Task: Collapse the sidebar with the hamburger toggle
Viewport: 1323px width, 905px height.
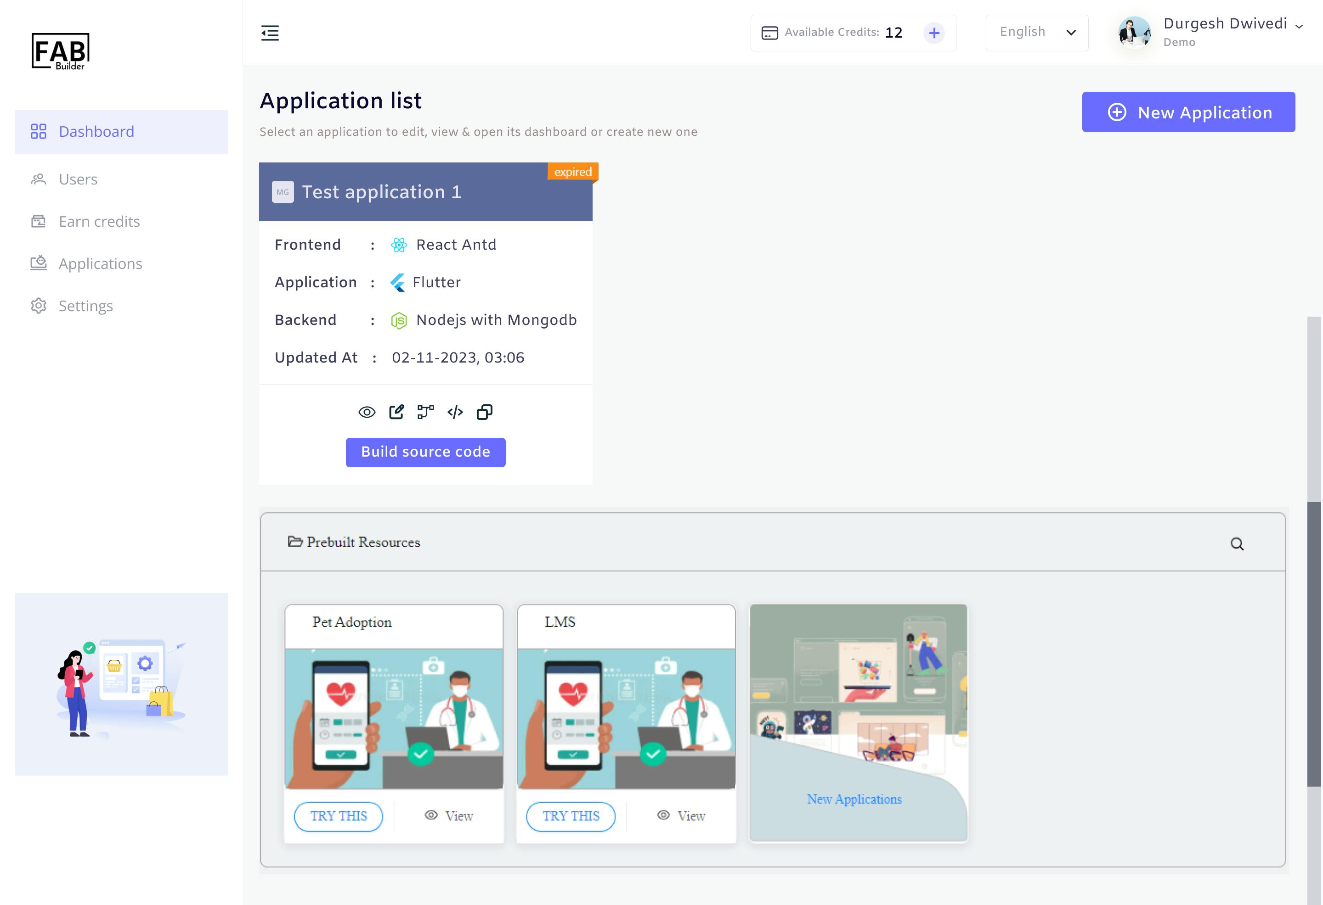Action: click(x=271, y=34)
